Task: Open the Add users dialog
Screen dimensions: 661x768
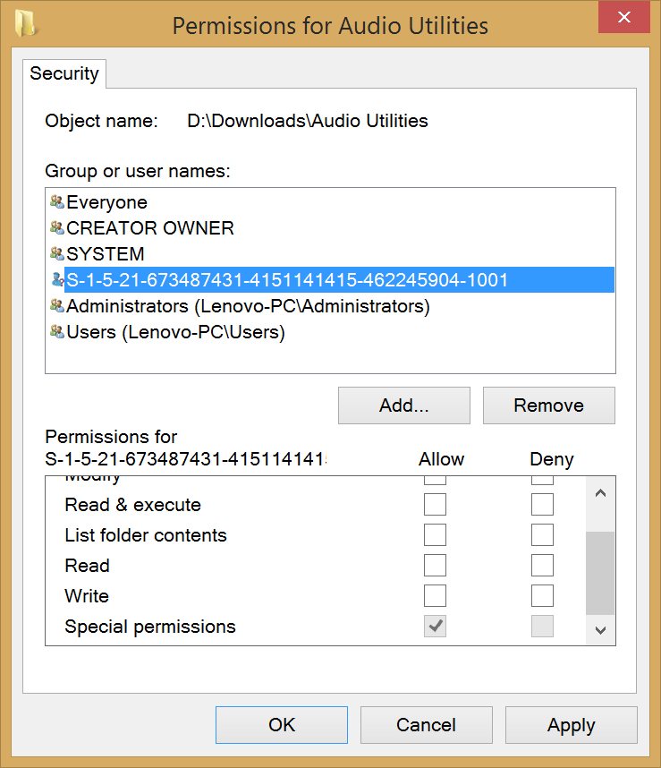Action: coord(403,405)
